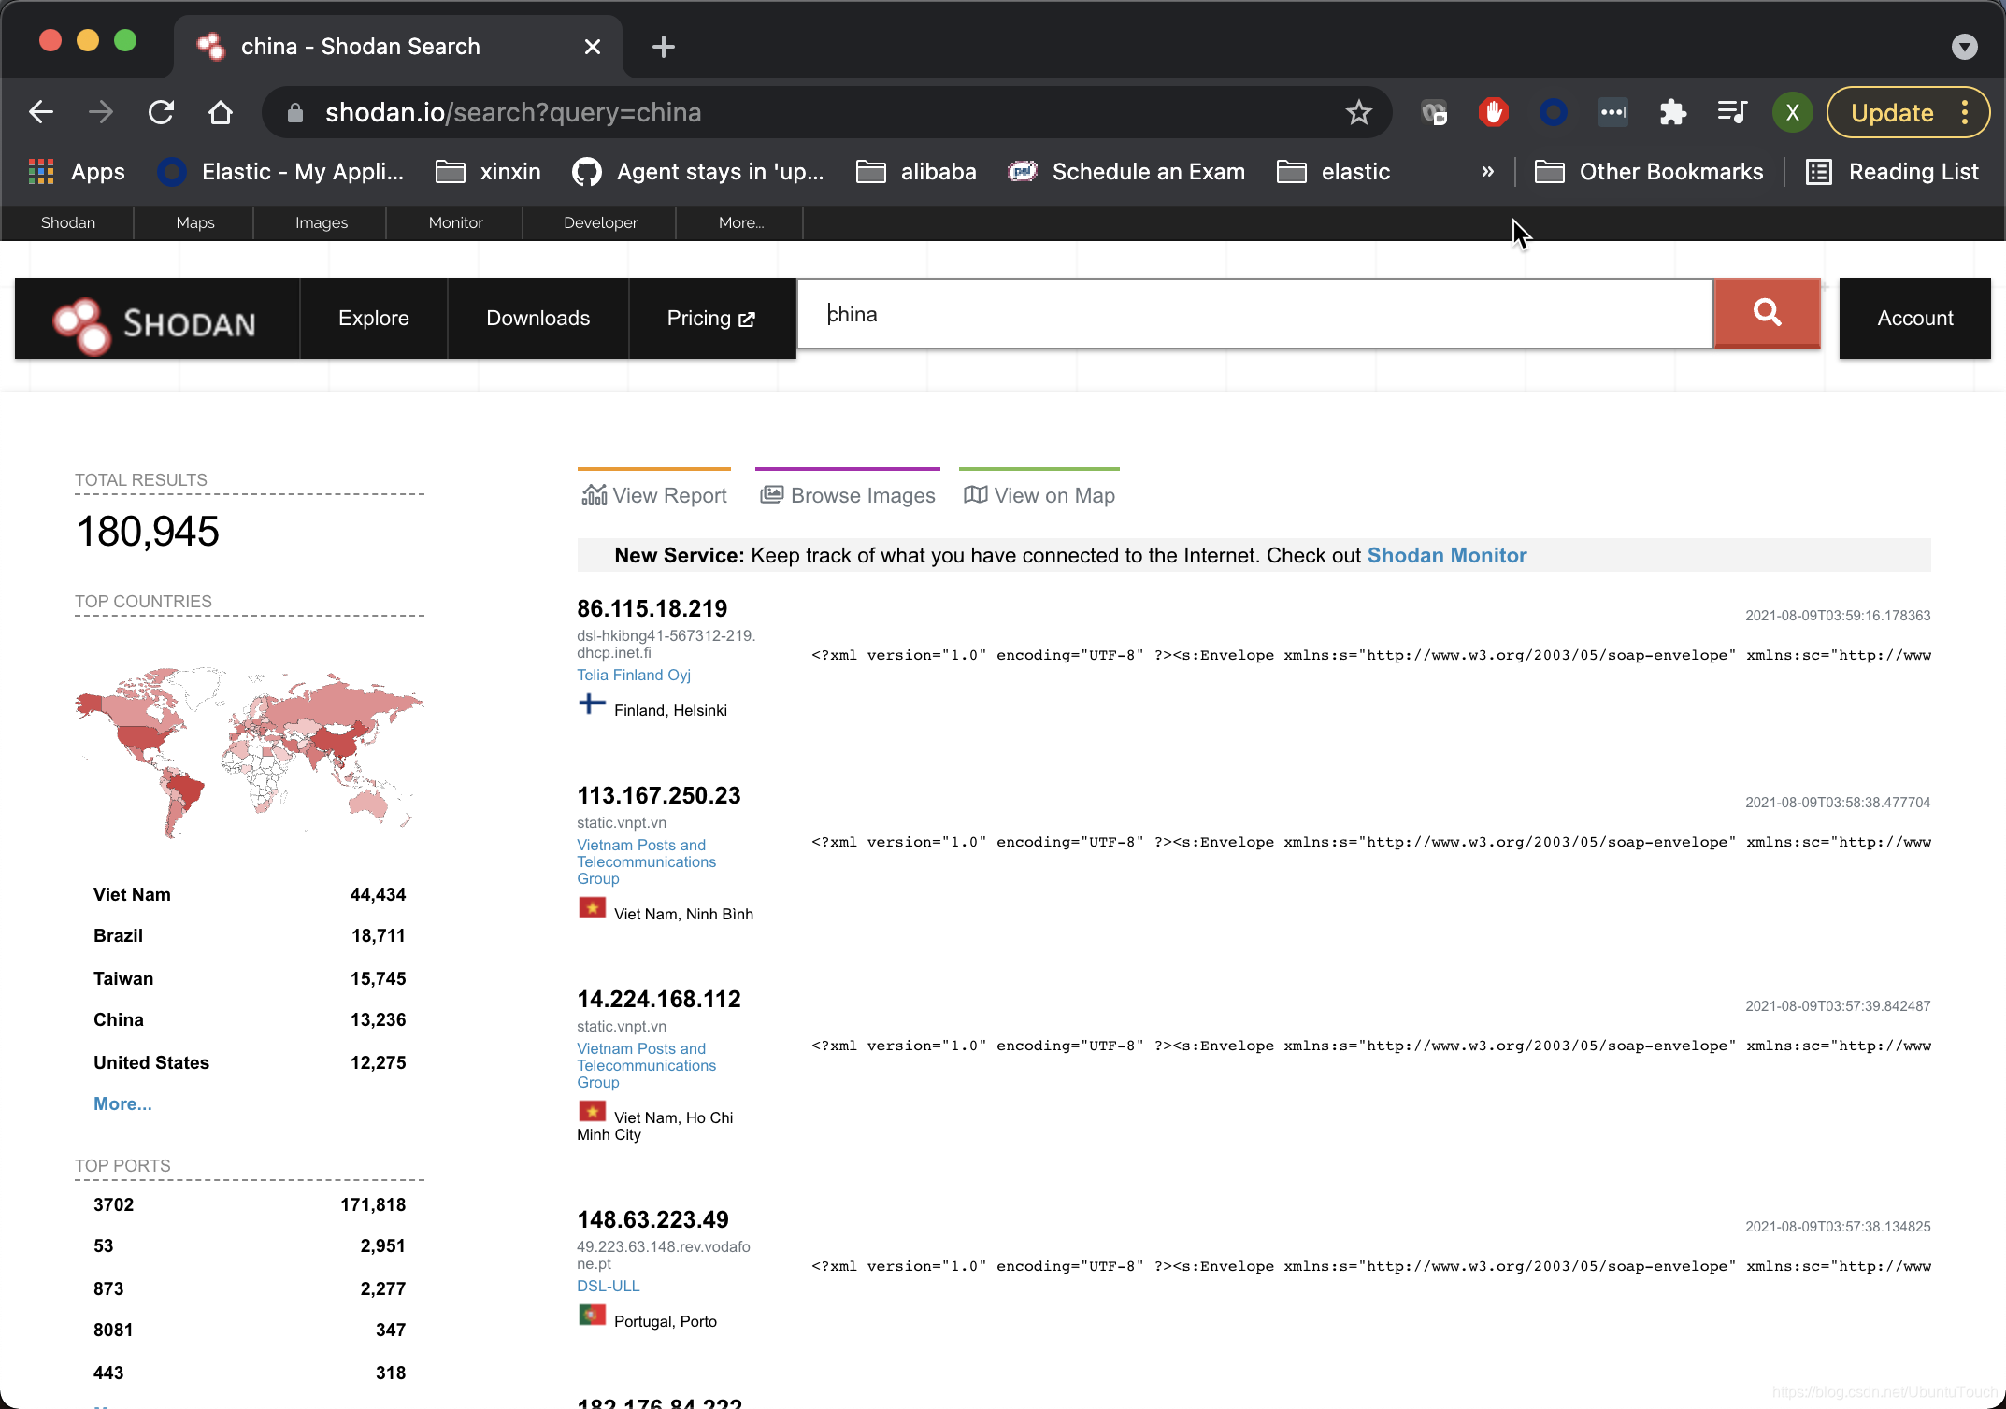
Task: Open the browser extensions puzzle icon
Action: click(1672, 113)
